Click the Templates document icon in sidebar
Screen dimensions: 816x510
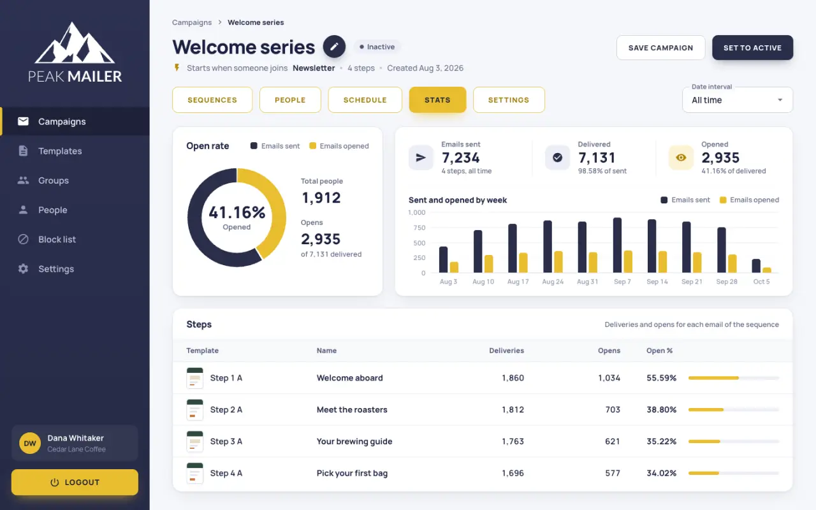click(x=23, y=151)
